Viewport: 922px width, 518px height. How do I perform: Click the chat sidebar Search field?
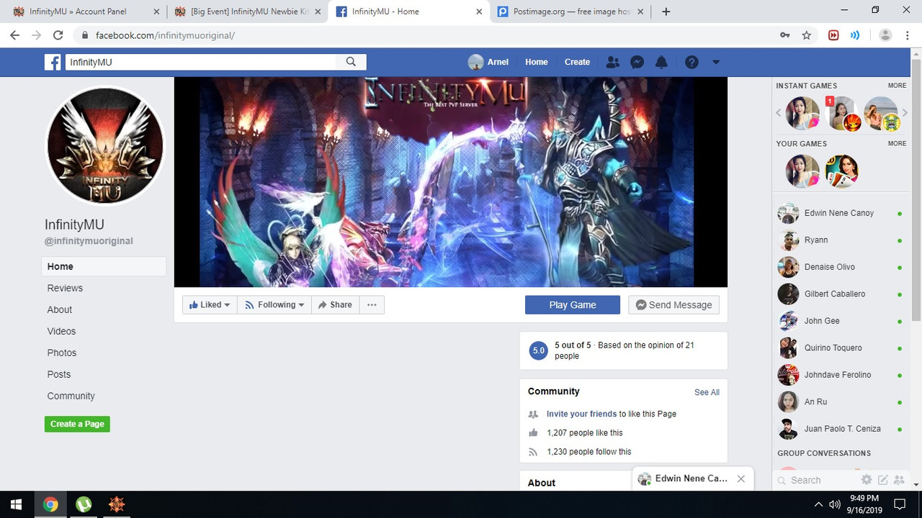(x=818, y=480)
